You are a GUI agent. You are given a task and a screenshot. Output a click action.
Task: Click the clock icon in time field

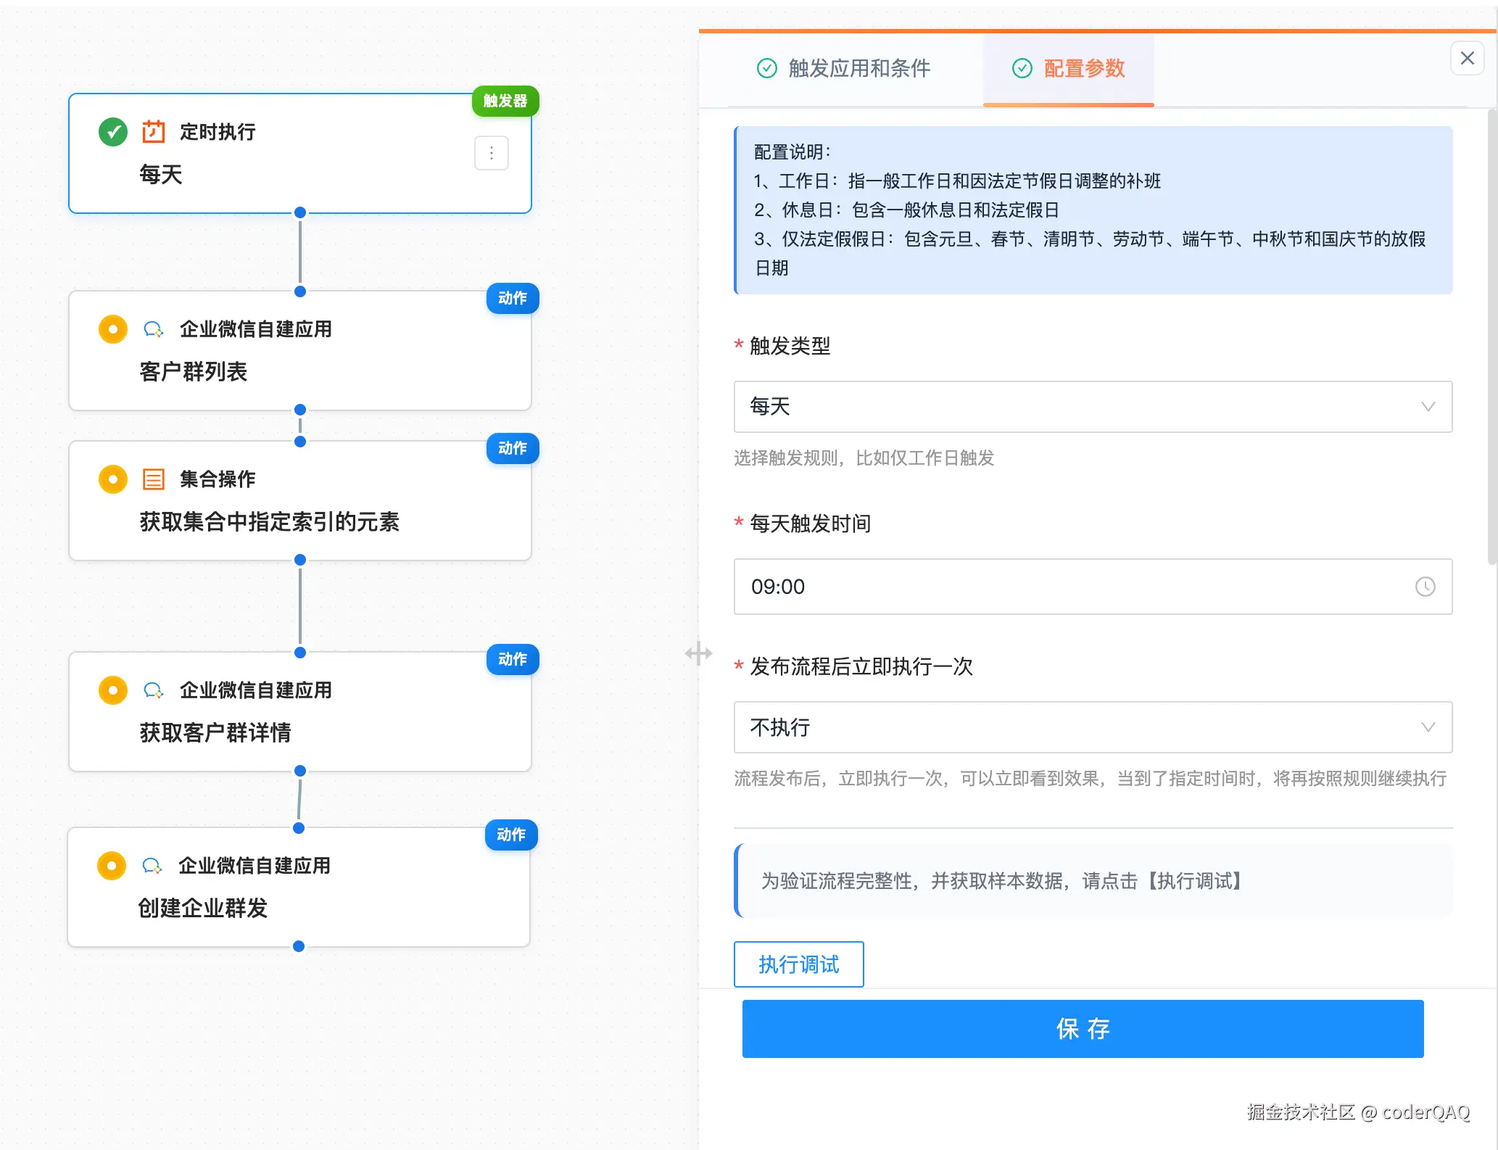point(1425,587)
